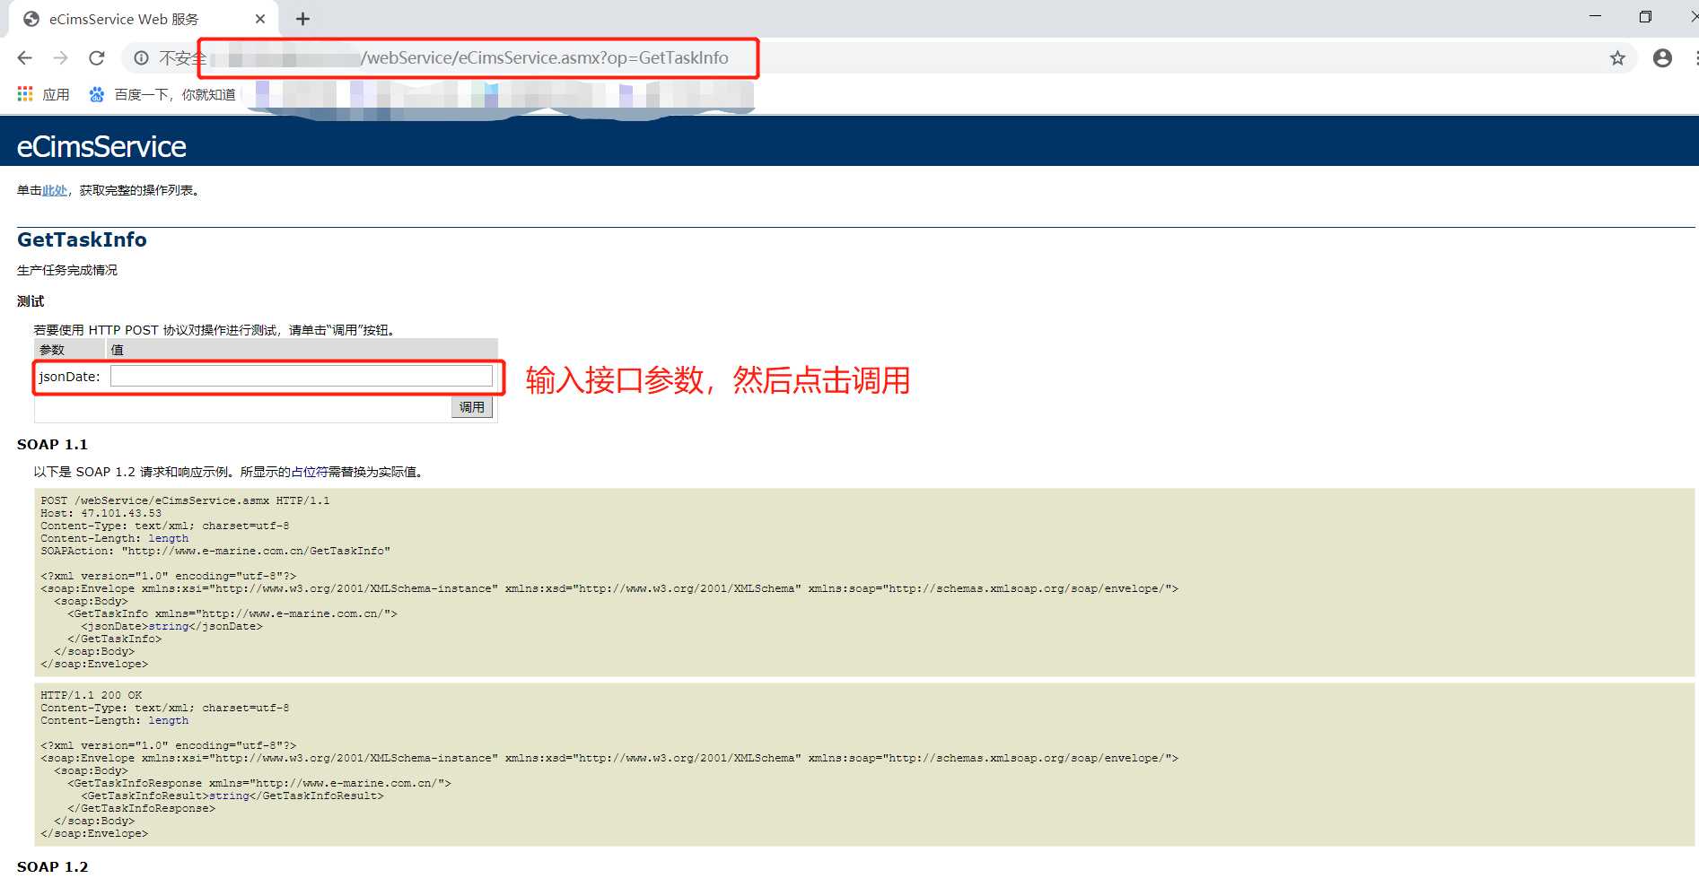The width and height of the screenshot is (1699, 887).
Task: Open the '此处' link for the operations list
Action: click(x=55, y=190)
